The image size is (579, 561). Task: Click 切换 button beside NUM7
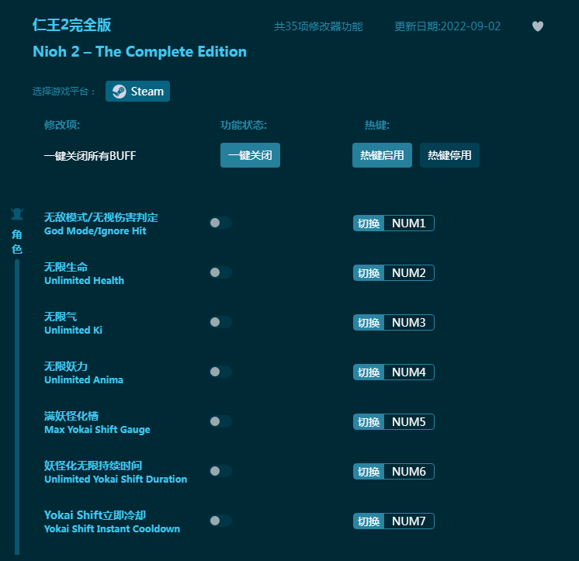pyautogui.click(x=369, y=521)
